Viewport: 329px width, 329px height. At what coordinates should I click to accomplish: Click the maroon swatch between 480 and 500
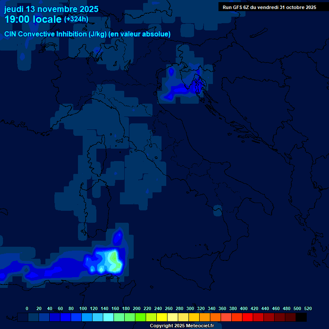[x=290, y=317]
